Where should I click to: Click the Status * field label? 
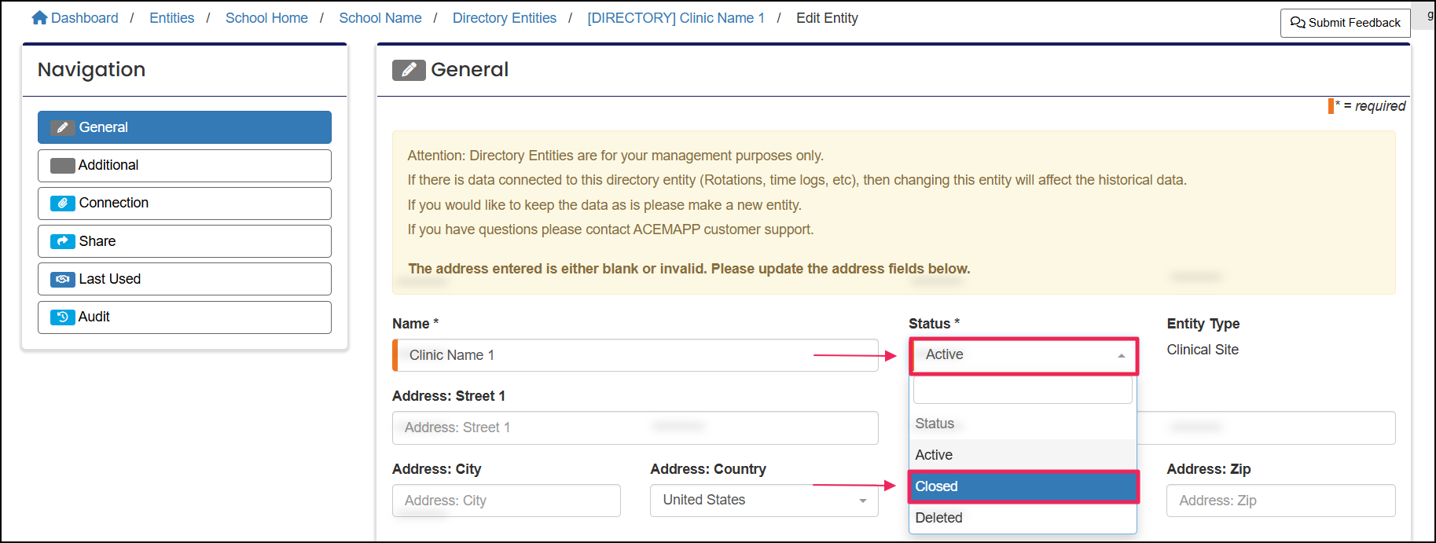pyautogui.click(x=935, y=324)
